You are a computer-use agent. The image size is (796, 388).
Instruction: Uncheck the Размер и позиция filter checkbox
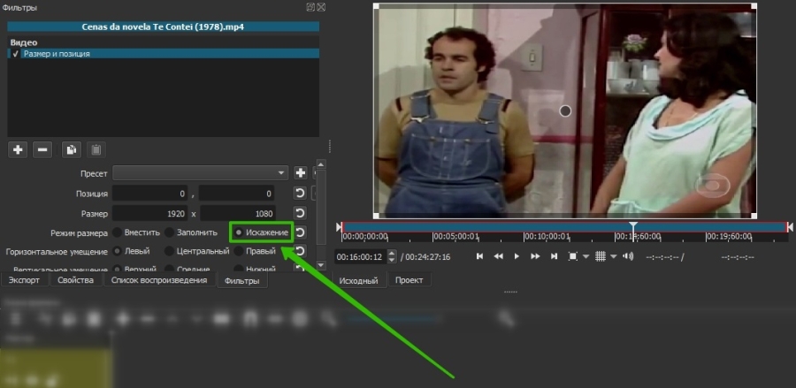click(15, 53)
